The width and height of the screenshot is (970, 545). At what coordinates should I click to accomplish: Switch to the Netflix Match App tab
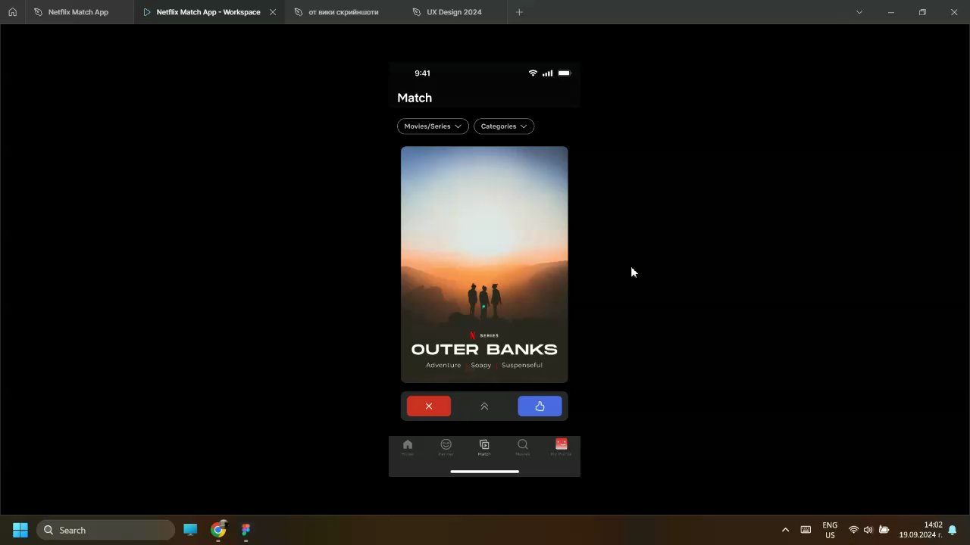pyautogui.click(x=80, y=12)
